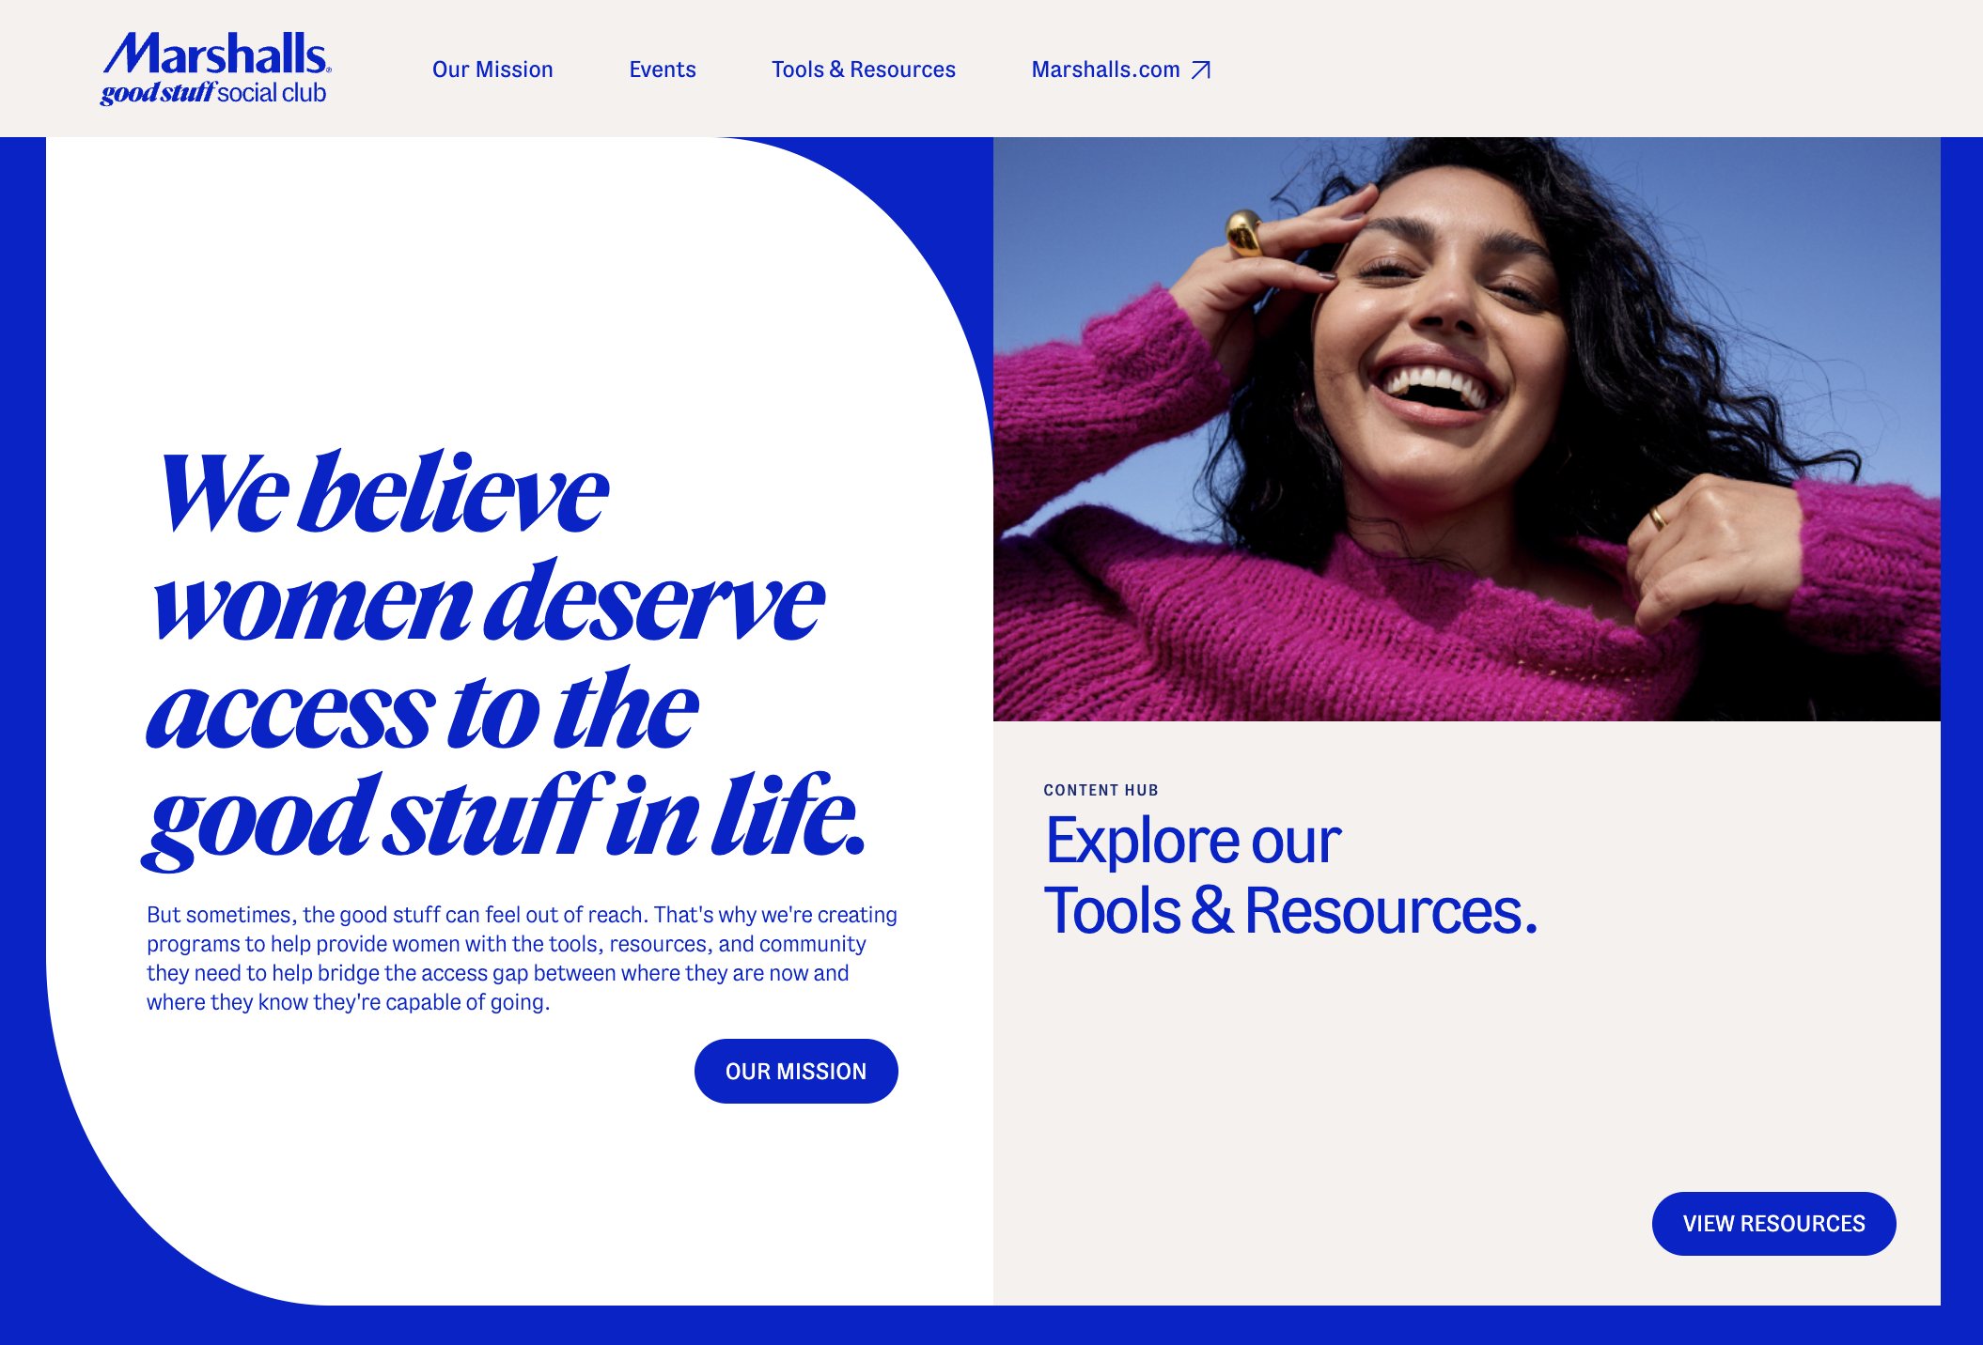Image resolution: width=1983 pixels, height=1345 pixels.
Task: Go to Events in the navigation
Action: (x=663, y=70)
